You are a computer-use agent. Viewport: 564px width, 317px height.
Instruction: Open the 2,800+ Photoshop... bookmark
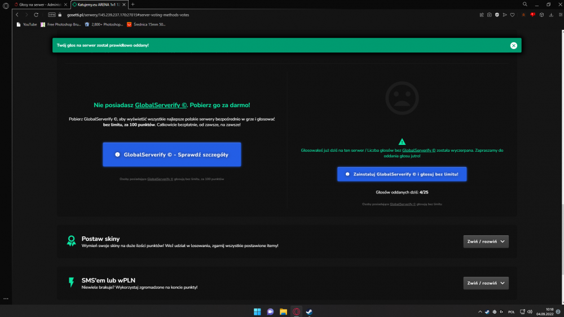coord(104,24)
